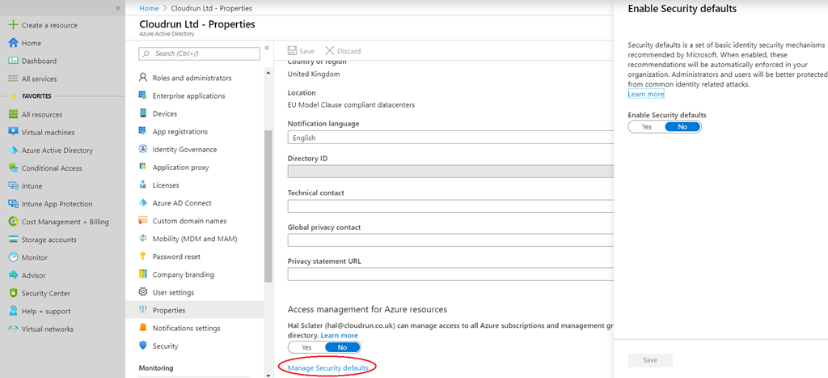The image size is (828, 378).
Task: Open Cost Management + Billing
Action: pos(65,222)
